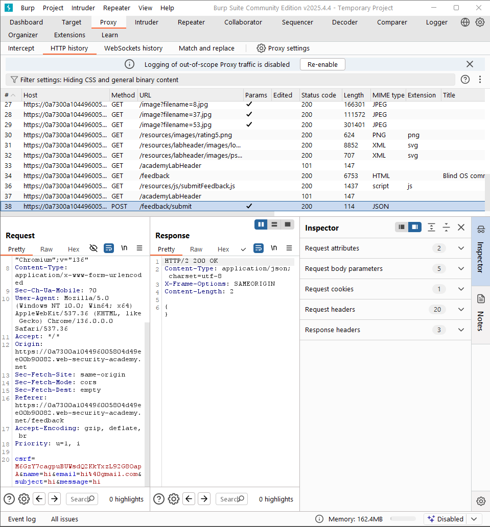Toggle show newline characters in Request
Screen dimensions: 490x527
click(x=124, y=248)
